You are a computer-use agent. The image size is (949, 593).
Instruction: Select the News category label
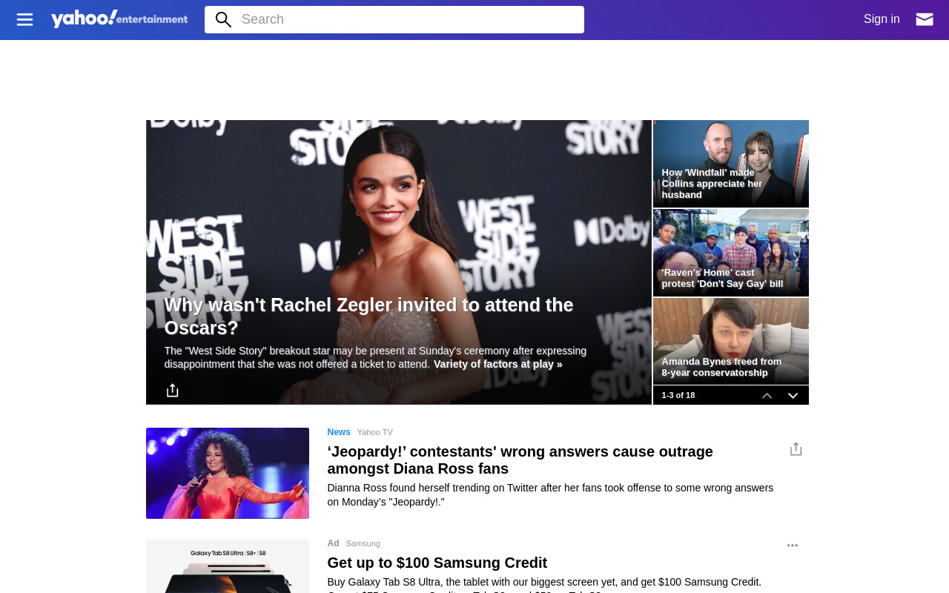point(339,432)
